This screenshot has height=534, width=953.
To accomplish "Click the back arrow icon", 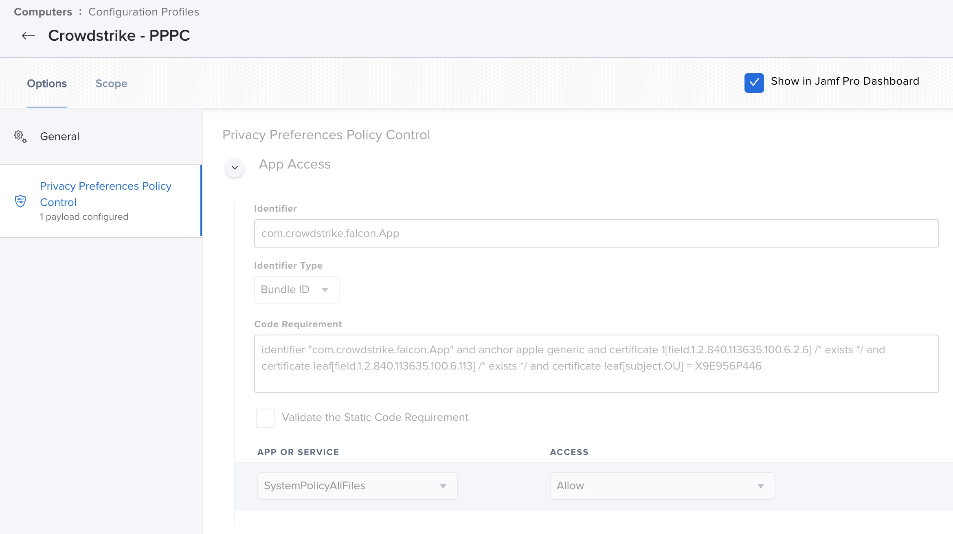I will coord(28,36).
